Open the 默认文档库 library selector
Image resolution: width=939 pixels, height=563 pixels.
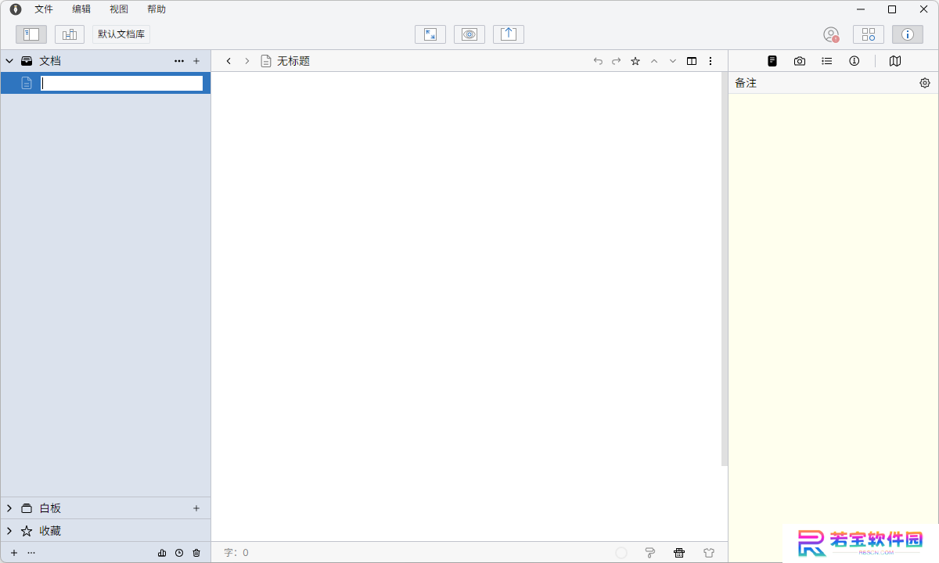(121, 34)
